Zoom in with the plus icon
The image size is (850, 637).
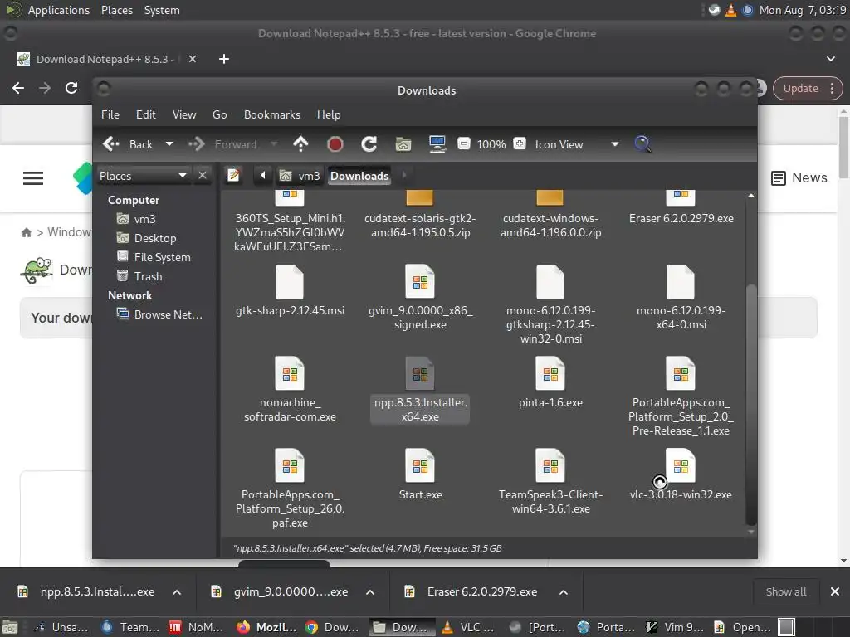520,143
